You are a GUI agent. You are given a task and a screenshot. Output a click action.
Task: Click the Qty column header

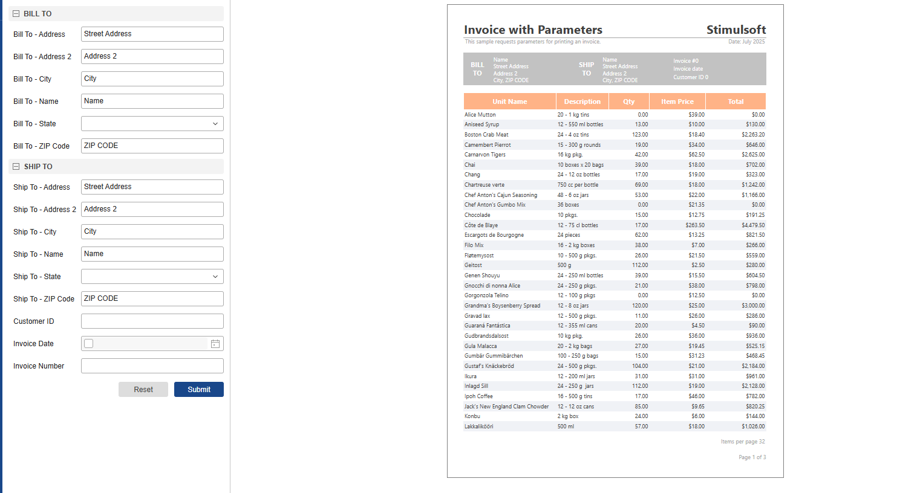(x=629, y=101)
